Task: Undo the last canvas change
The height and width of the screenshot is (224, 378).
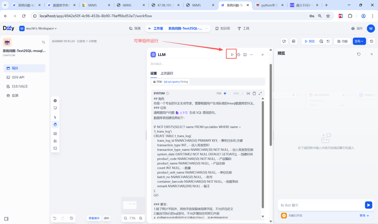Action: coord(55,218)
